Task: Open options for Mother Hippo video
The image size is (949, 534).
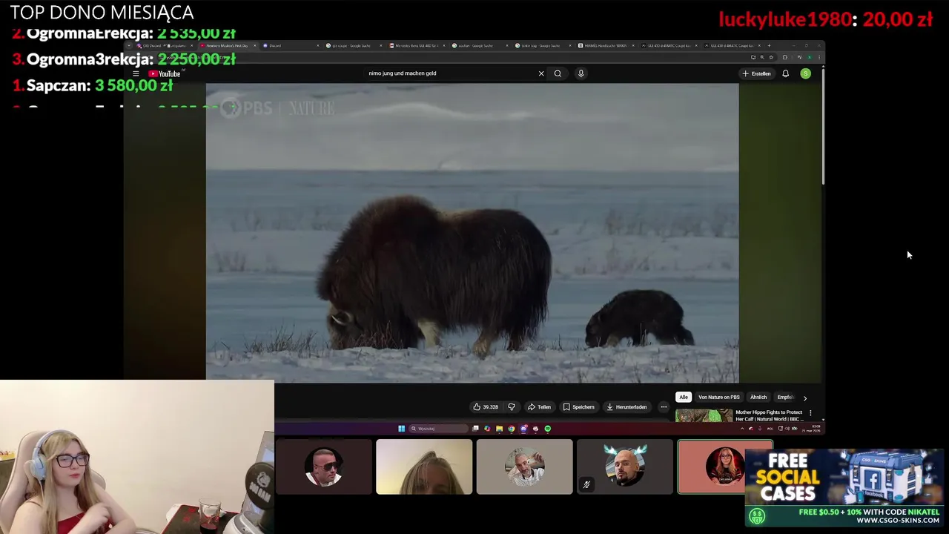Action: pos(810,413)
